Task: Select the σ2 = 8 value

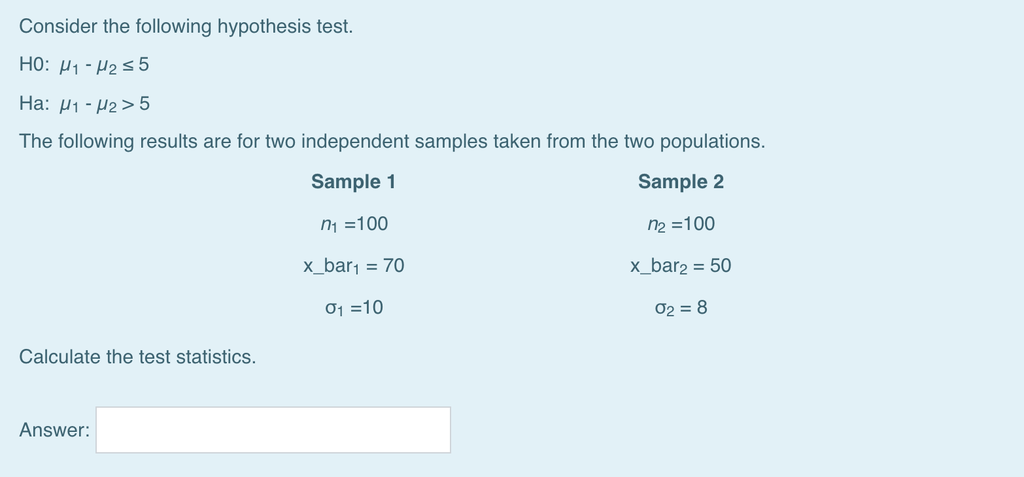Action: [x=680, y=307]
